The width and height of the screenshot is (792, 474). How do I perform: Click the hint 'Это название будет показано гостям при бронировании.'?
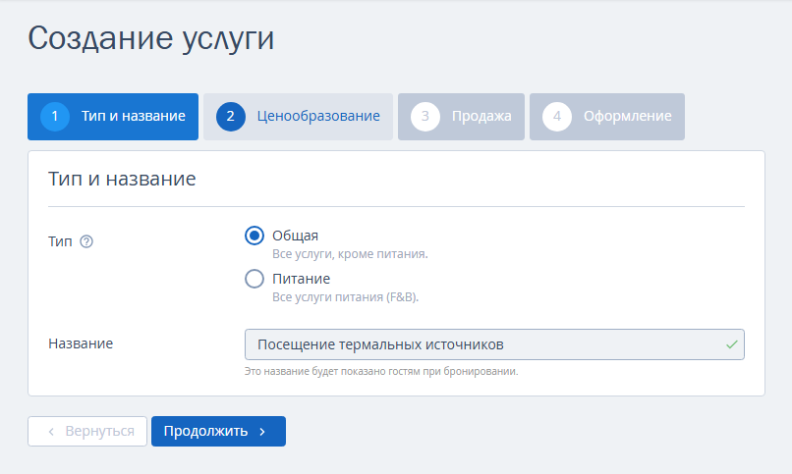(381, 372)
